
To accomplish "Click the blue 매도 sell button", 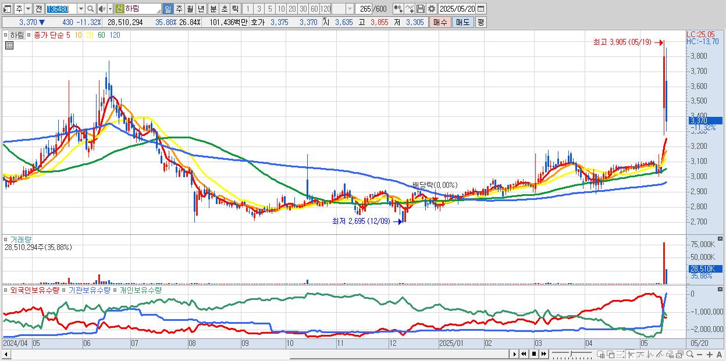I will 462,22.
